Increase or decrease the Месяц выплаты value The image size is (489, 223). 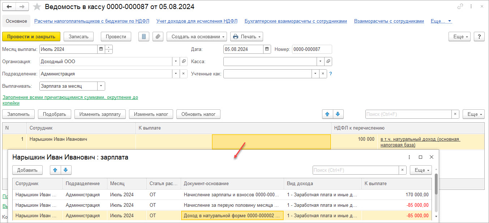[109, 49]
